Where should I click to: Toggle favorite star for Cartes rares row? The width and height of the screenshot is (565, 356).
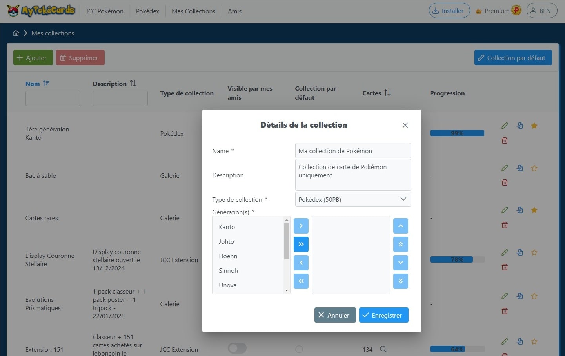(534, 210)
